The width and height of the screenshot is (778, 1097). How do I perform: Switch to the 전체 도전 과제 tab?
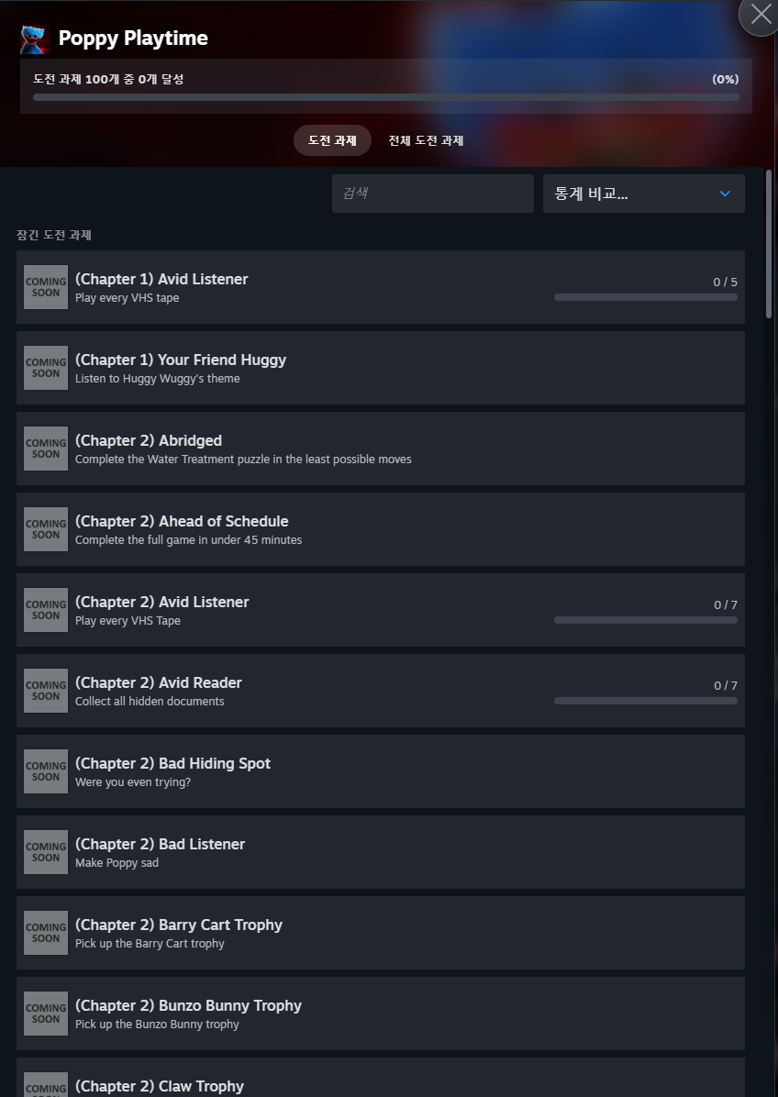426,140
